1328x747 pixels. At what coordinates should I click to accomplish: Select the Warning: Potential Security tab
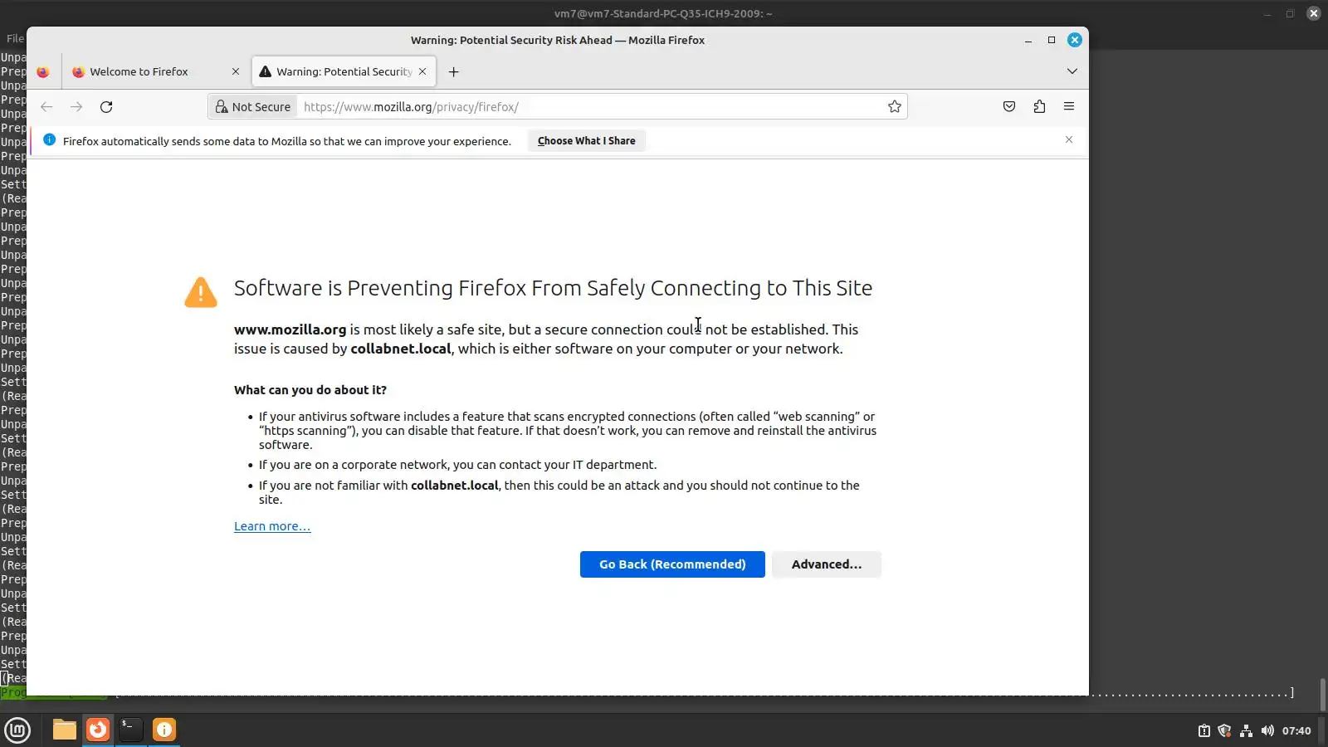click(x=344, y=72)
